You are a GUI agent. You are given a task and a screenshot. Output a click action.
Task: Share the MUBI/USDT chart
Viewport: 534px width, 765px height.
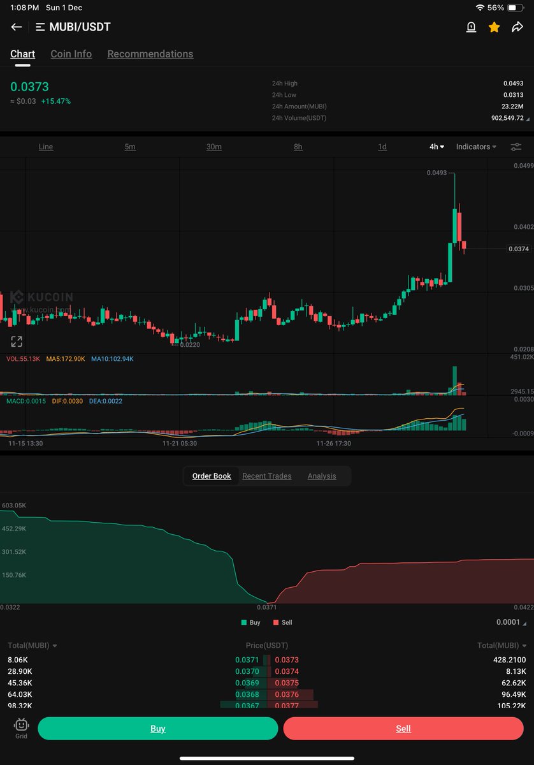point(517,27)
